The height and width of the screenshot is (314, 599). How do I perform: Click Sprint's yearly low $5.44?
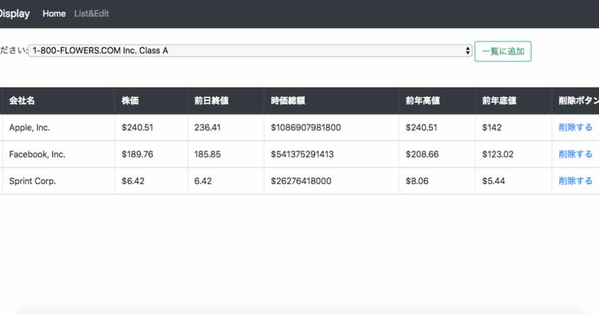[494, 181]
